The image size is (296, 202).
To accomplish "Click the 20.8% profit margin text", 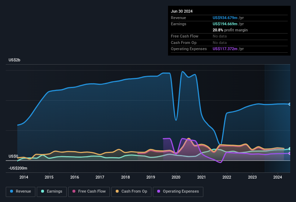I will (230, 30).
